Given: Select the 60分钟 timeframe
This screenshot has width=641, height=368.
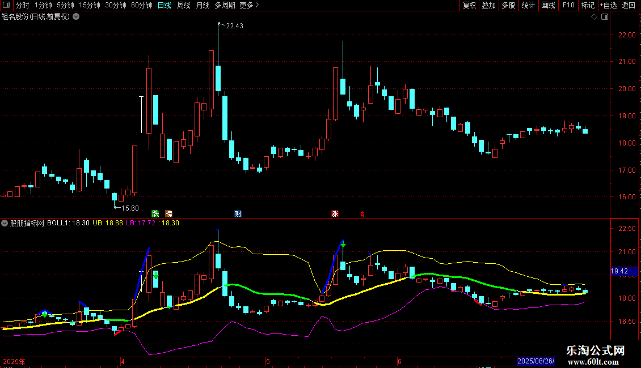Looking at the screenshot, I should pyautogui.click(x=142, y=5).
